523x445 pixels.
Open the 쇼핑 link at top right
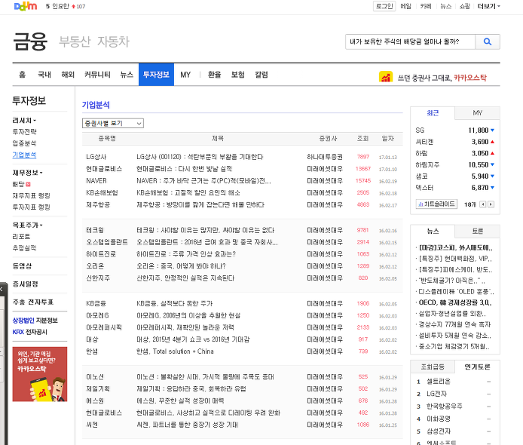pos(465,6)
